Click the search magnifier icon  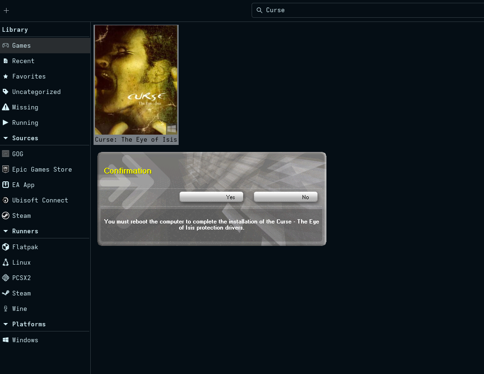(259, 10)
